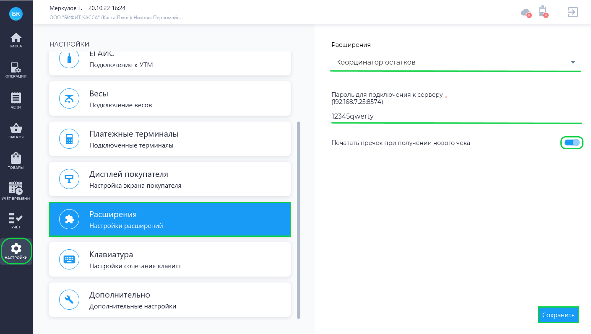
Task: Check the cloud connection status icon
Action: point(526,13)
